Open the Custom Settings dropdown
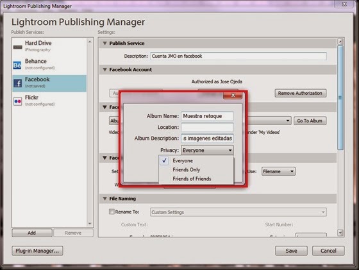The height and width of the screenshot is (270, 359). click(x=238, y=212)
